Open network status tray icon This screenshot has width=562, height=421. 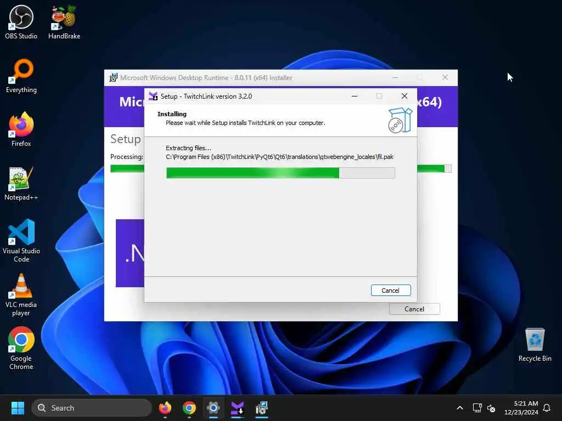click(x=477, y=408)
